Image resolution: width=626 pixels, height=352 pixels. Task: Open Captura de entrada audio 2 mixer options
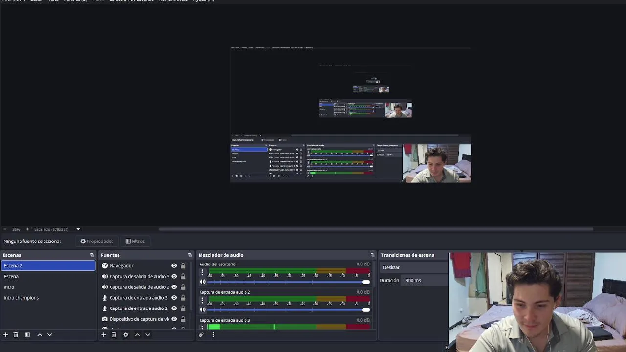pos(202,301)
